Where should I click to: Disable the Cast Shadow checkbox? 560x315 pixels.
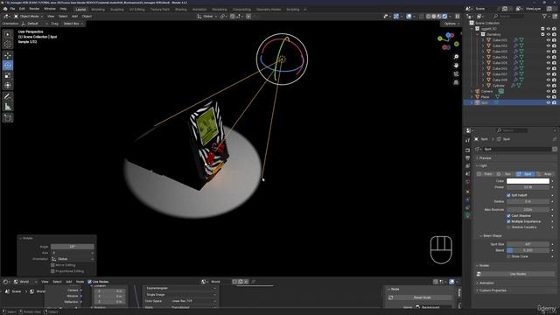(508, 216)
